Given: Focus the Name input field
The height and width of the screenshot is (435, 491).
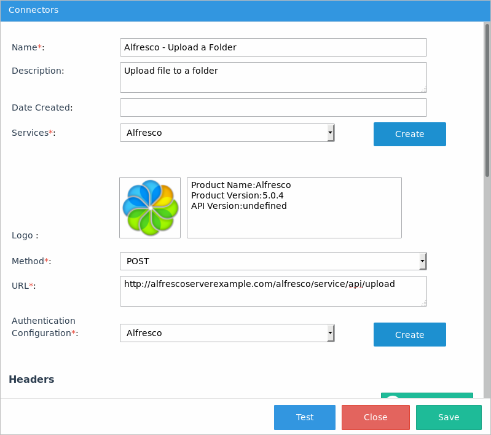Looking at the screenshot, I should (273, 47).
